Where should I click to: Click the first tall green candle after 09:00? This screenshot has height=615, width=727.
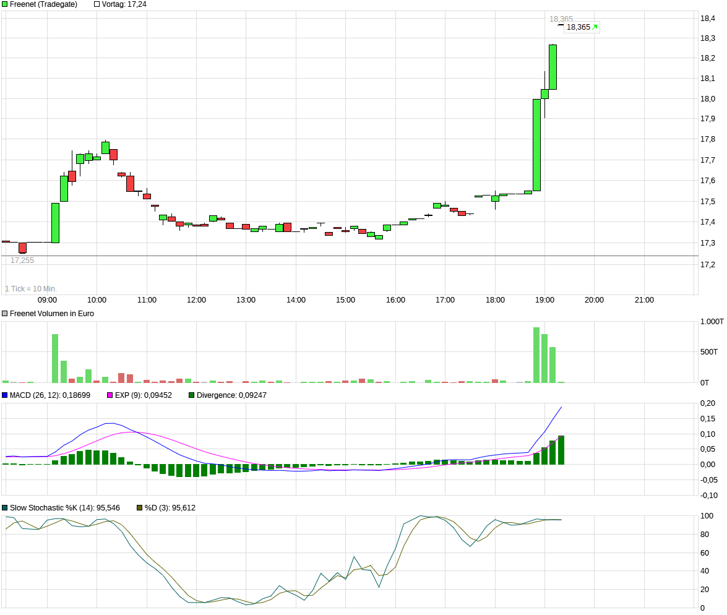(55, 223)
